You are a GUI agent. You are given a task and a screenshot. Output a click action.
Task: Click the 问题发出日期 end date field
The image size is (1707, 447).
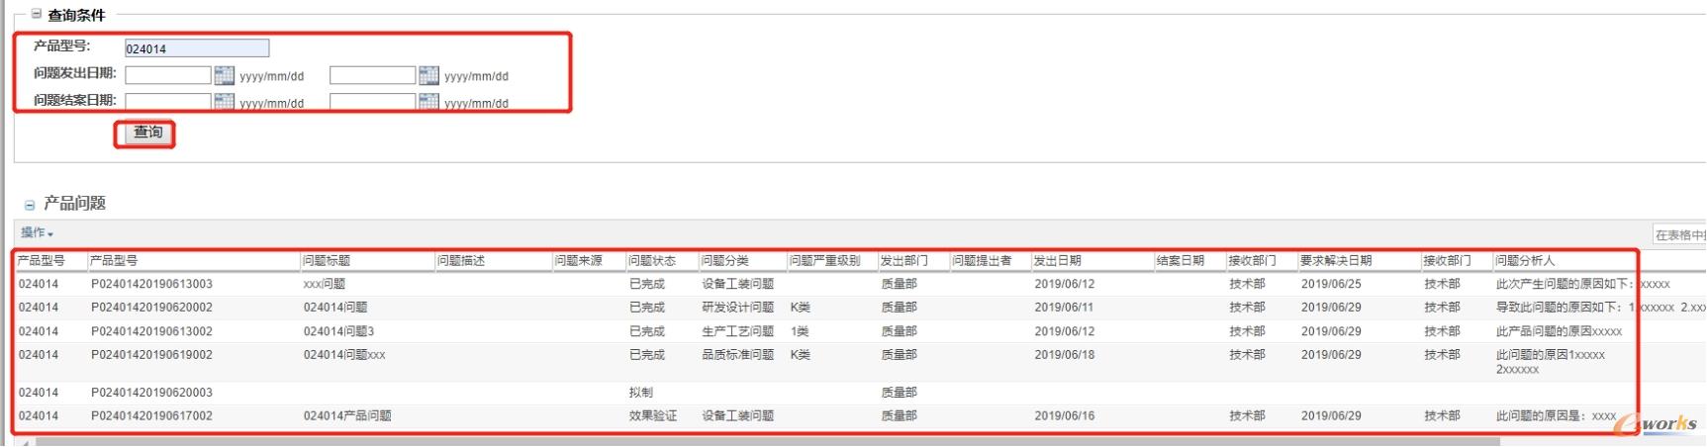click(x=372, y=75)
